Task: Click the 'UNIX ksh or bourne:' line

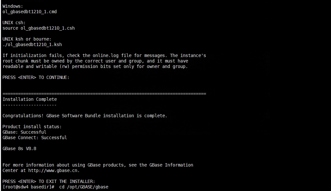Action: 27,39
